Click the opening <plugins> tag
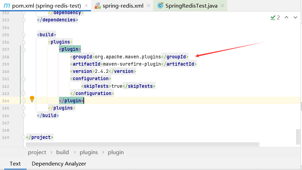This screenshot has height=170, width=302. 60,42
